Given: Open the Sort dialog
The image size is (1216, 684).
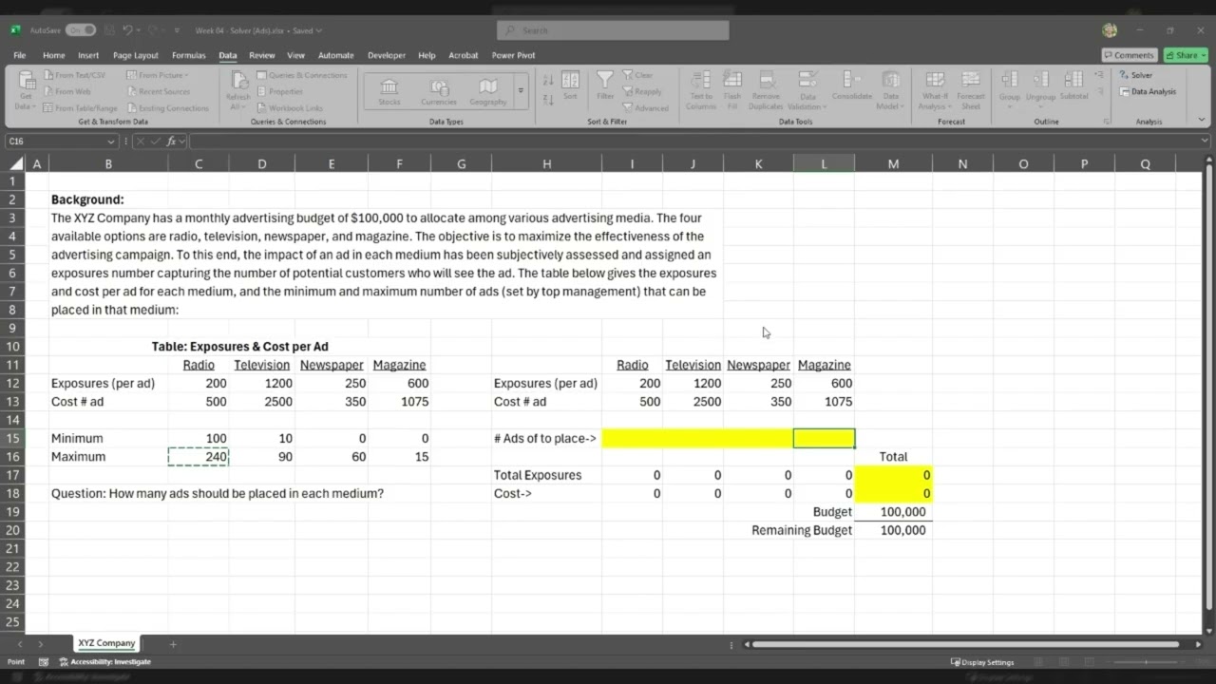Looking at the screenshot, I should pos(570,86).
